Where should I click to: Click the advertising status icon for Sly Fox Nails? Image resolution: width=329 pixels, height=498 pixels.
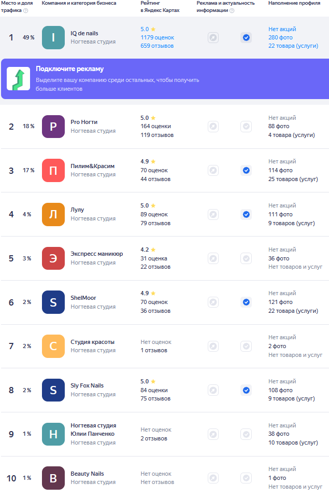point(213,390)
